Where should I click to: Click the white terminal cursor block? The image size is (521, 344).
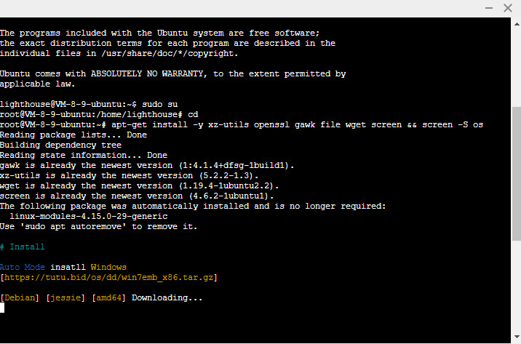[2, 308]
